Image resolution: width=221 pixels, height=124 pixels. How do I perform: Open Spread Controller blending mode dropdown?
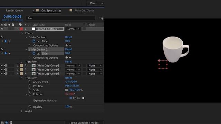pos(73,29)
